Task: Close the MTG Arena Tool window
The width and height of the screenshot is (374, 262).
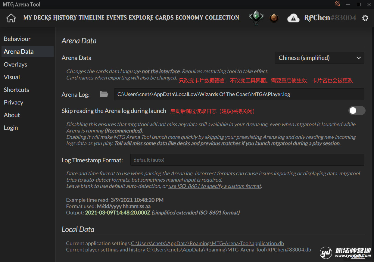Action: point(369,5)
